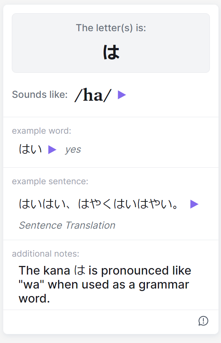The image size is (221, 343).
Task: Select the Japanese example sentence text
Action: (99, 204)
